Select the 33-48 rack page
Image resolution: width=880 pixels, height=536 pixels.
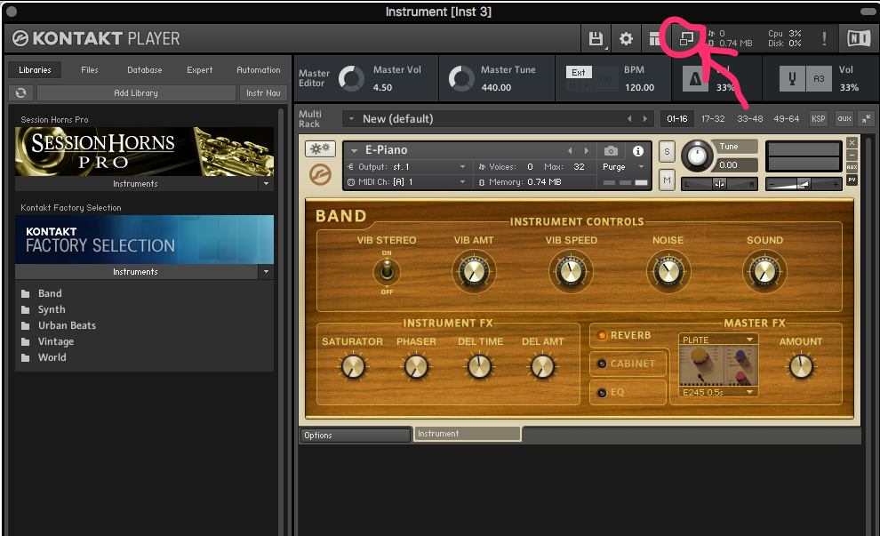750,118
